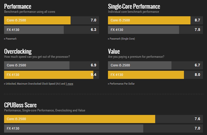
Task: Select FX 4130 Overclocking bar scoring 9.4
Action: point(52,75)
